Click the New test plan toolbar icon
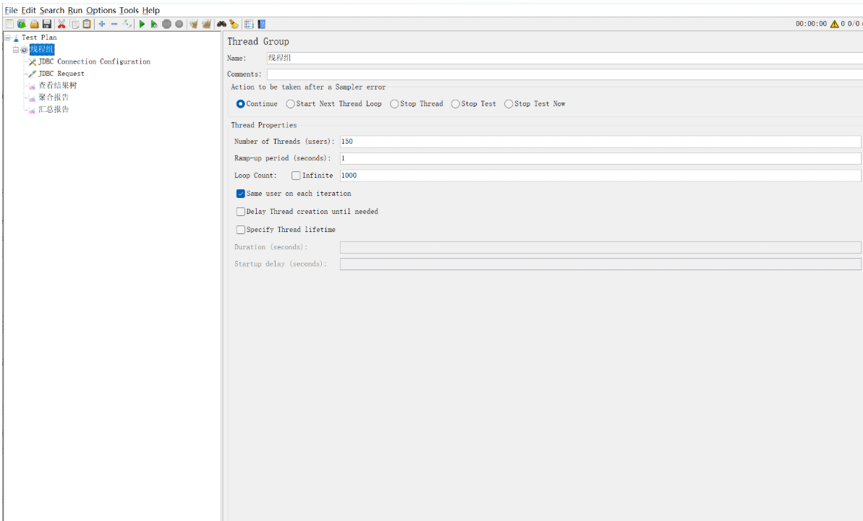The image size is (863, 521). click(9, 24)
